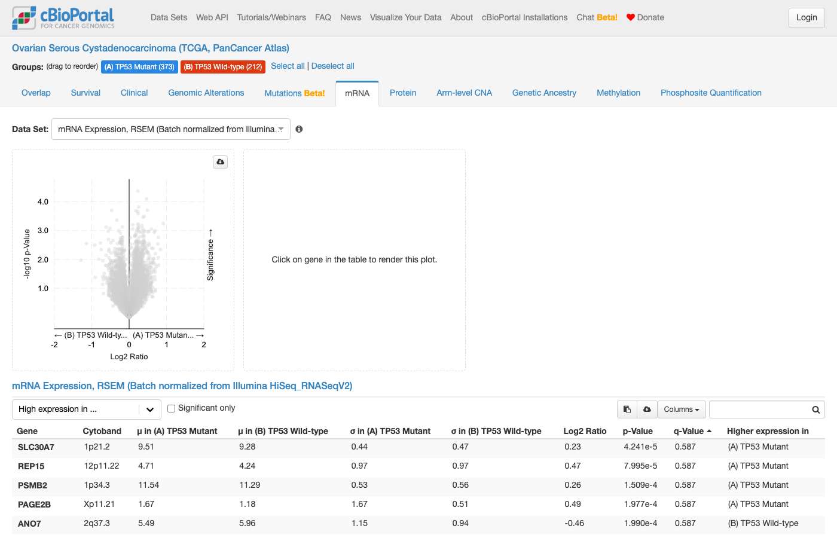Click the search magnifier icon
Viewport: 837px width, 538px height.
tap(815, 409)
